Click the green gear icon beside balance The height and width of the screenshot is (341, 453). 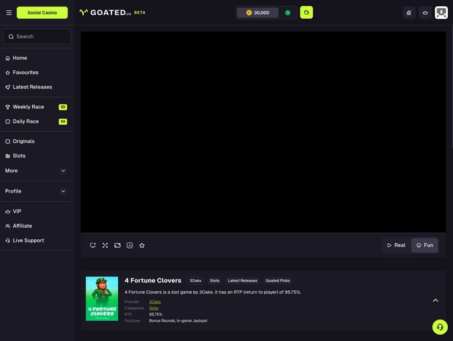288,13
